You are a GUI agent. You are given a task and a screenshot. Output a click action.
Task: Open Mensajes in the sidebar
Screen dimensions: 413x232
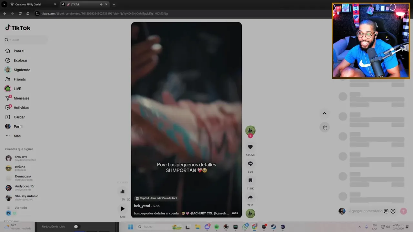17,98
